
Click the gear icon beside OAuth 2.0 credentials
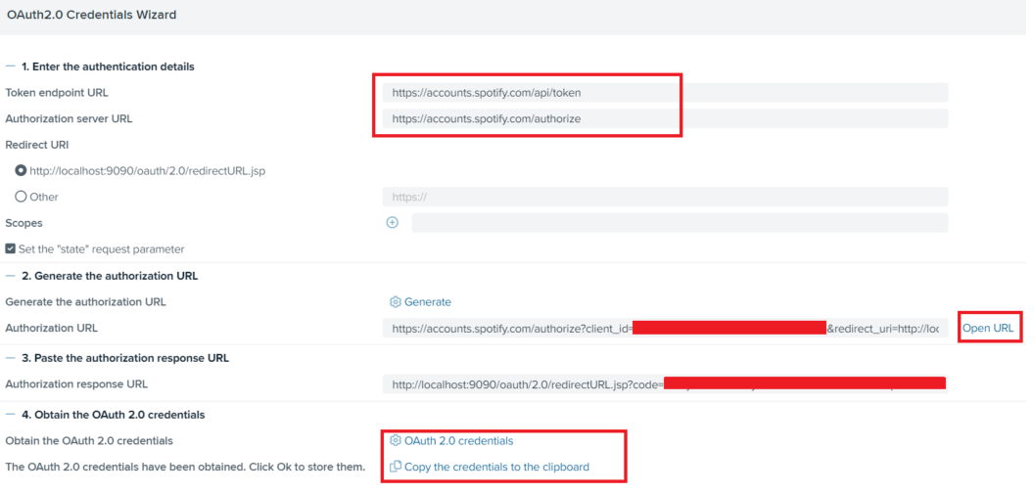click(395, 440)
